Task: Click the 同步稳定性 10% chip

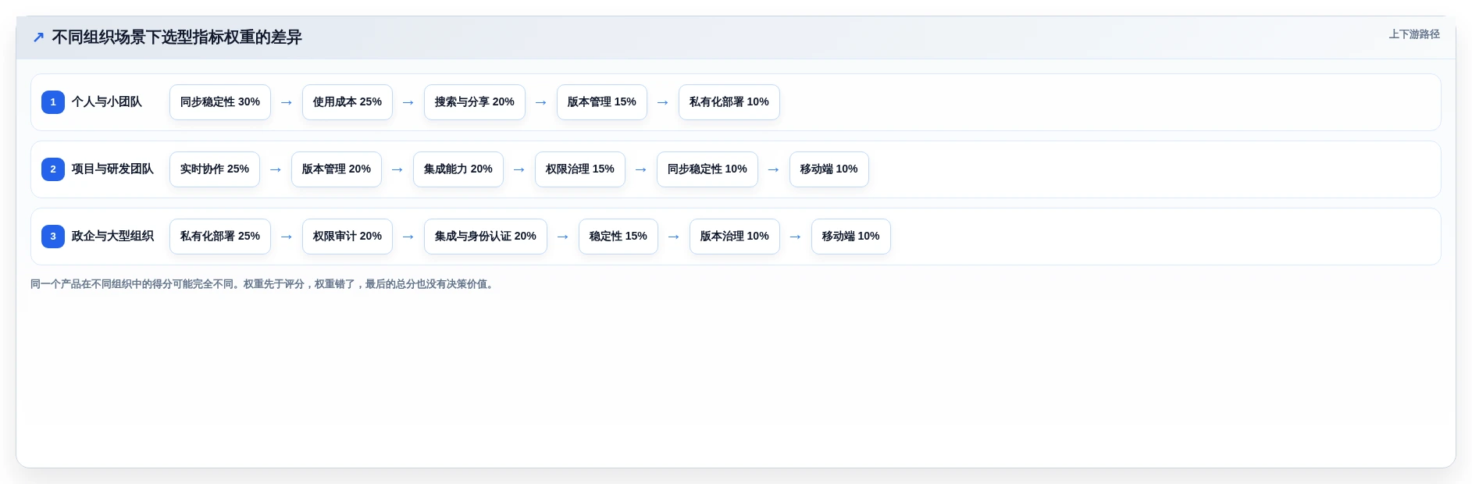Action: (707, 169)
